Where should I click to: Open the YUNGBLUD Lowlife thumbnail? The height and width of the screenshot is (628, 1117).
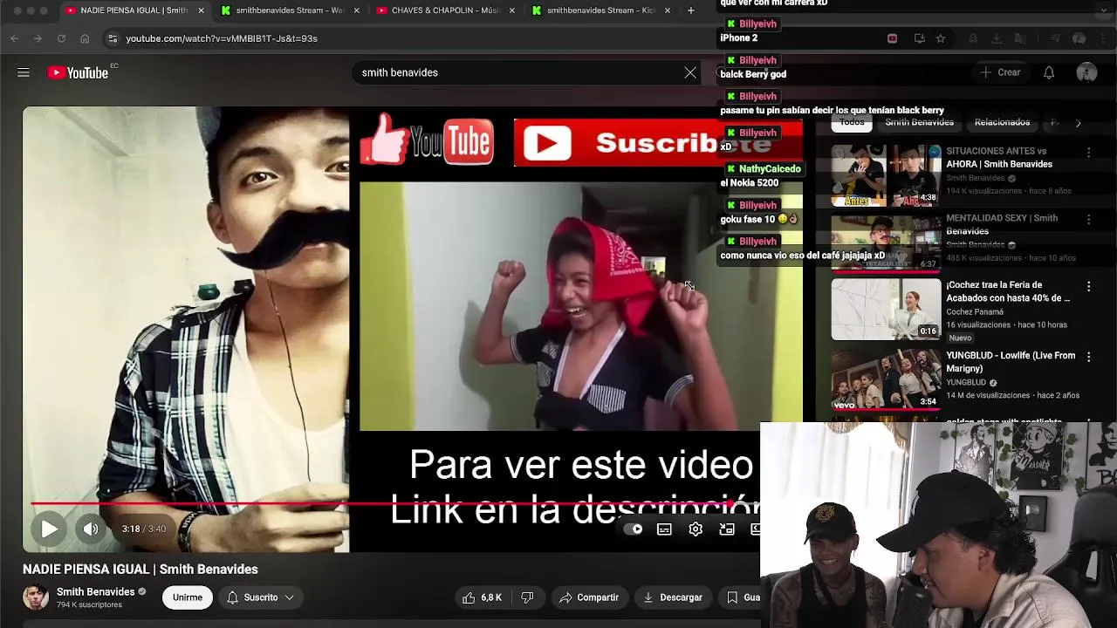pyautogui.click(x=886, y=379)
